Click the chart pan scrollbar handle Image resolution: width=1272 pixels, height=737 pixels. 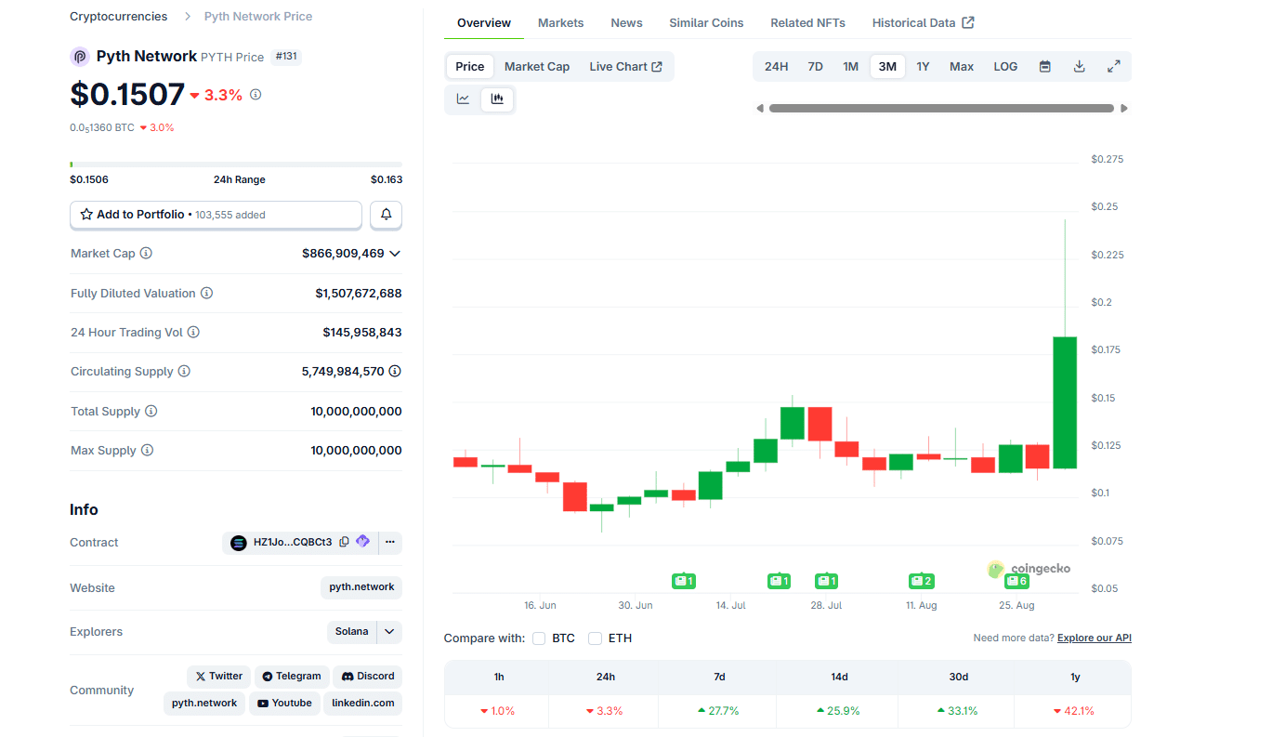(x=944, y=108)
